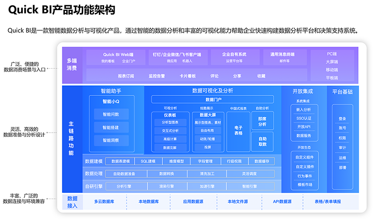Click '本地数据库' data source

click(149, 202)
